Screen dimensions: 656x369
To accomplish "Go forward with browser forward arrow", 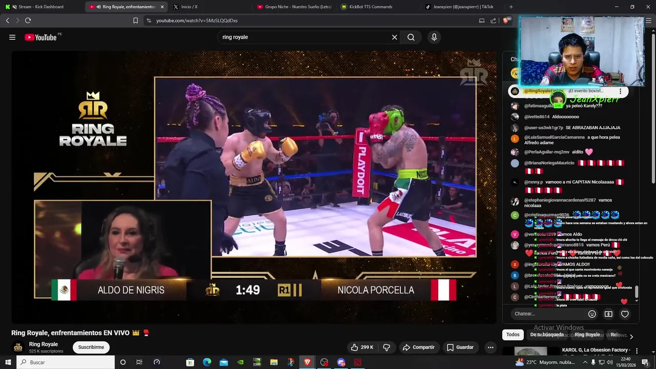I will point(17,20).
